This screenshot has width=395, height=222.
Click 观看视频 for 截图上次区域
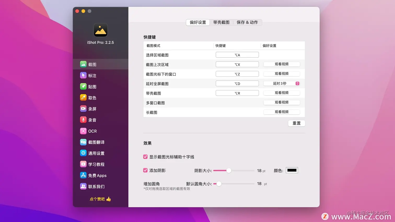pyautogui.click(x=282, y=64)
